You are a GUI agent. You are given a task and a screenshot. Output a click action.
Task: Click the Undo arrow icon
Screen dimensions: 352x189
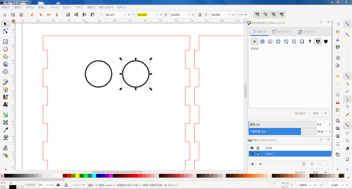(x=338, y=76)
